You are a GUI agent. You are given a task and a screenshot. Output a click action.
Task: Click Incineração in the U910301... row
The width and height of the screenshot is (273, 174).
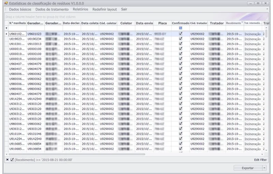253,44
